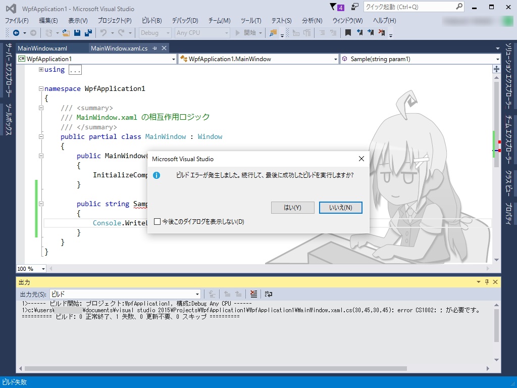517x388 pixels.
Task: Close the MainWindow.xaml.cs tab
Action: (x=164, y=48)
